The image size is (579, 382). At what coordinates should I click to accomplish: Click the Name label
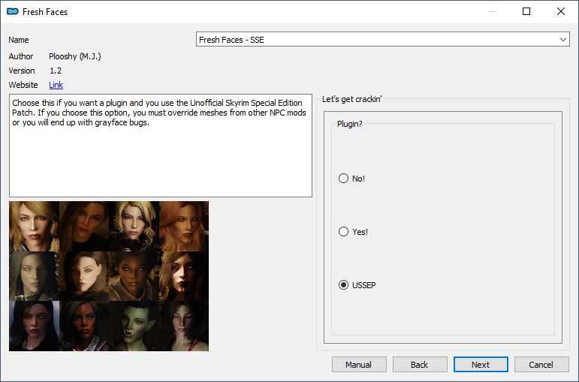click(x=19, y=40)
